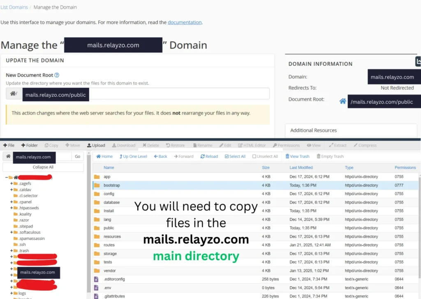This screenshot has height=299, width=421.
Task: Select the bootstrap folder row
Action: coord(112,185)
